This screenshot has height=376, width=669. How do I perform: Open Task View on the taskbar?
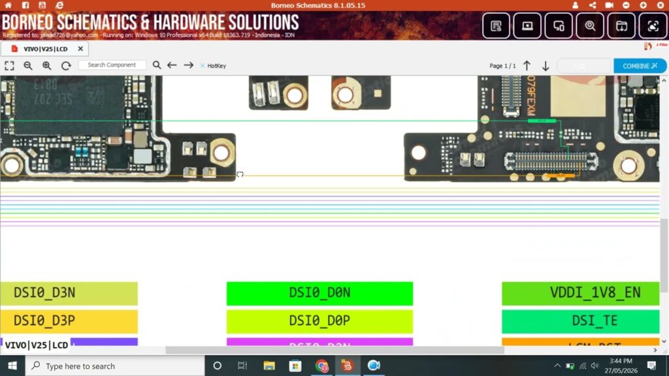242,366
